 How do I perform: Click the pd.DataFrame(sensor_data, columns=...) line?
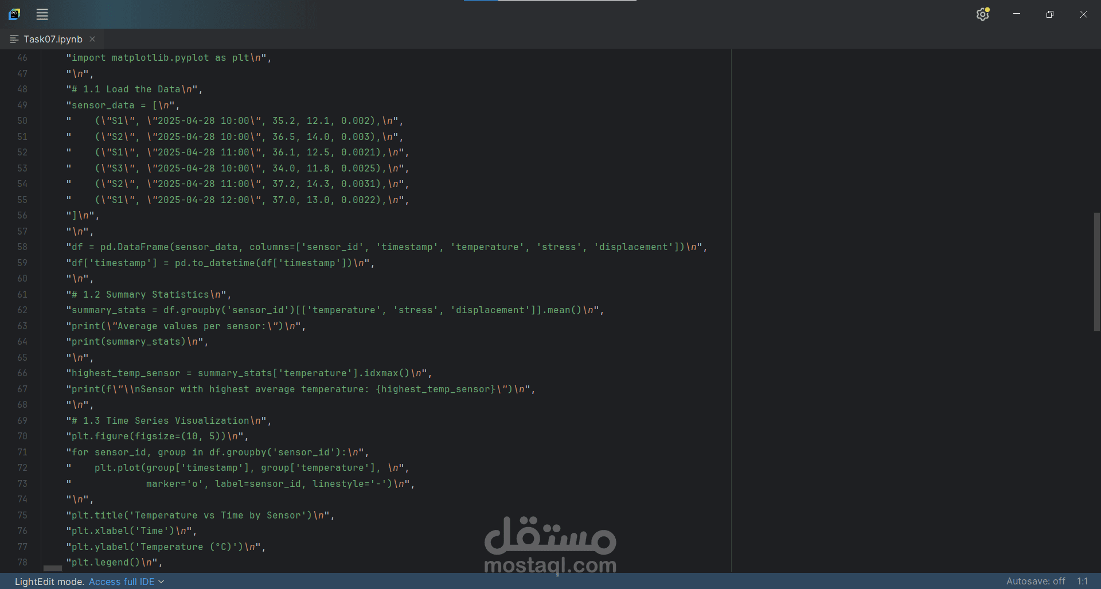386,247
